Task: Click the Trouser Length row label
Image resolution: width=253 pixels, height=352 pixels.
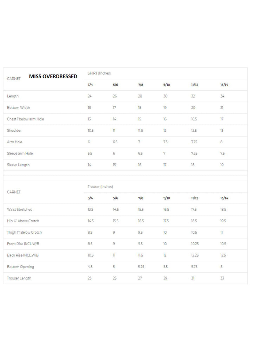Action: pos(19,278)
